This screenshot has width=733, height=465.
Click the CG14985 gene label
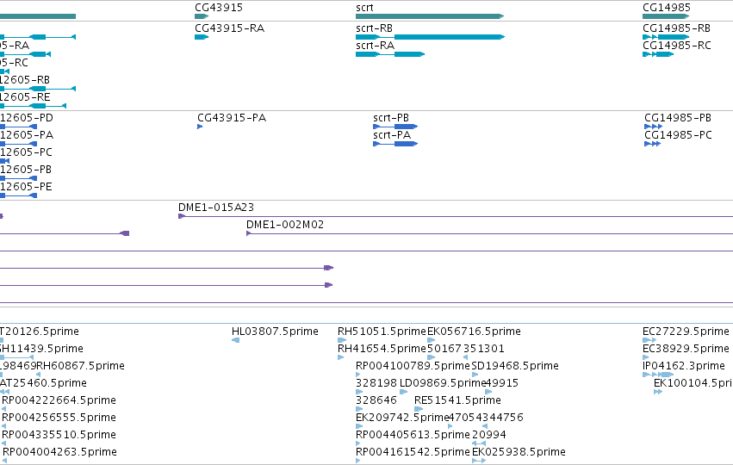coord(667,8)
